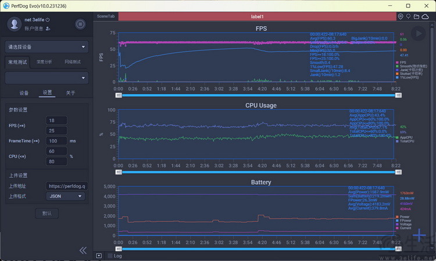Click the play button beside FPS chart
The height and width of the screenshot is (261, 436).
418,34
